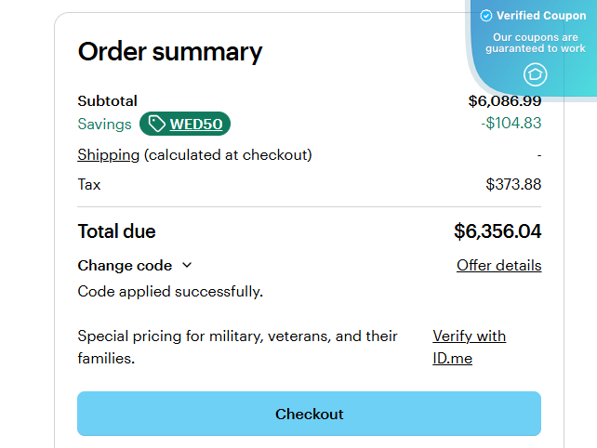Select the subtotal amount $6,086.99
Image resolution: width=597 pixels, height=448 pixels.
click(x=504, y=100)
